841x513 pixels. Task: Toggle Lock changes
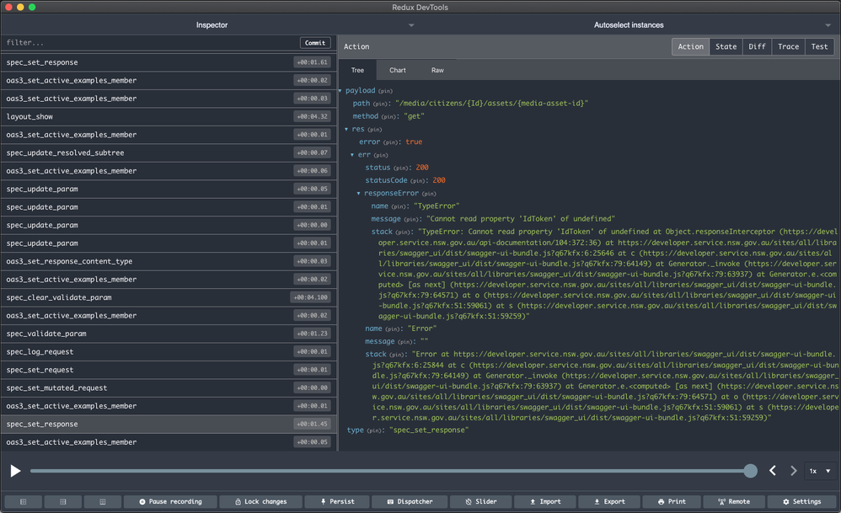(261, 501)
